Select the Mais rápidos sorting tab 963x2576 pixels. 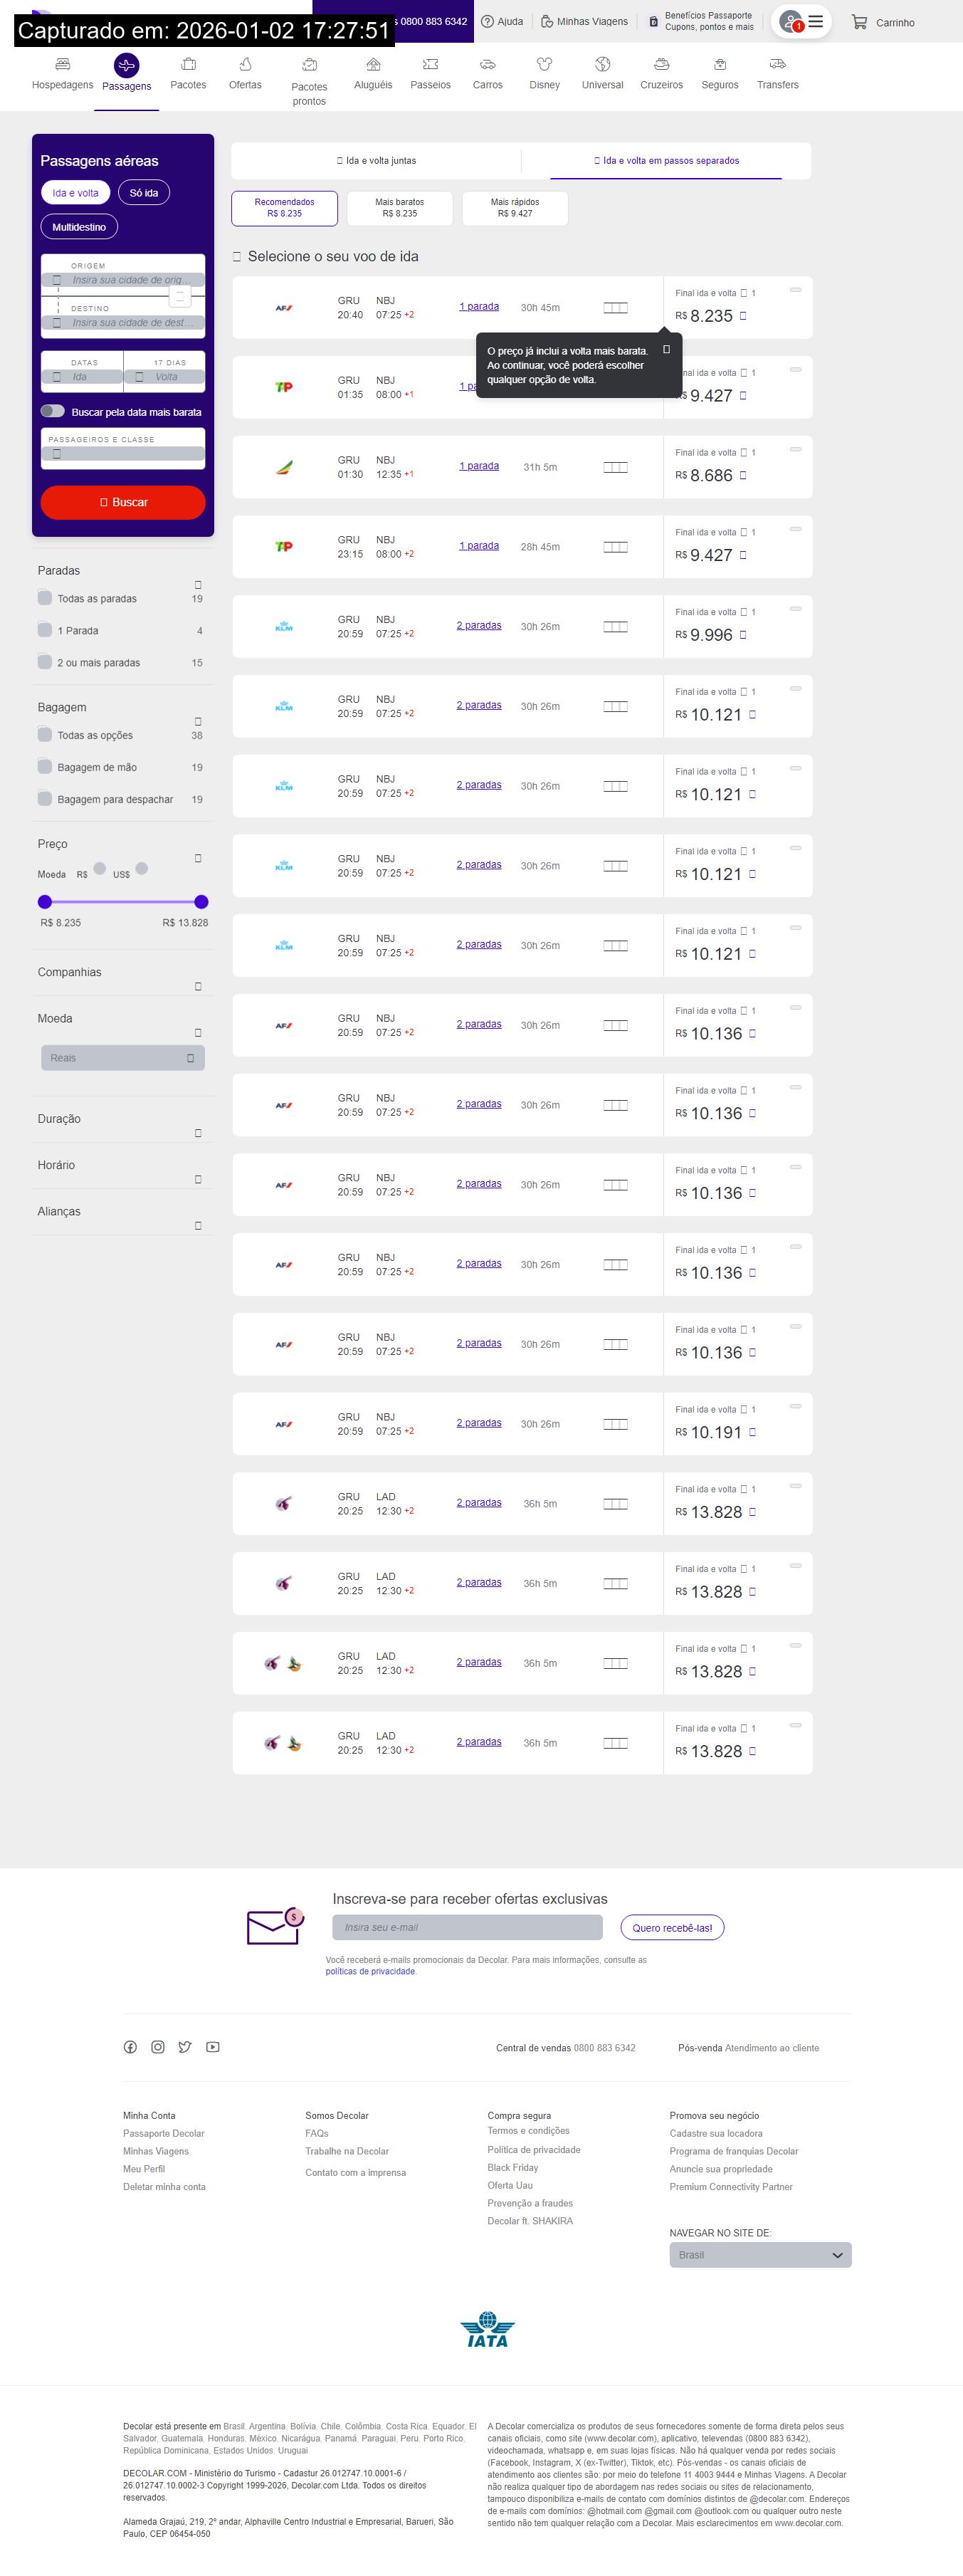tap(514, 208)
